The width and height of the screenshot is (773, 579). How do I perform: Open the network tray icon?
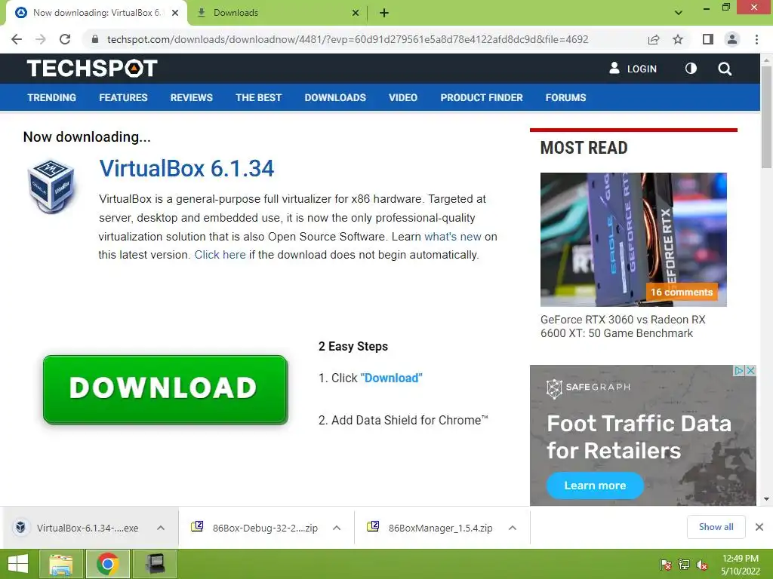[x=684, y=565]
